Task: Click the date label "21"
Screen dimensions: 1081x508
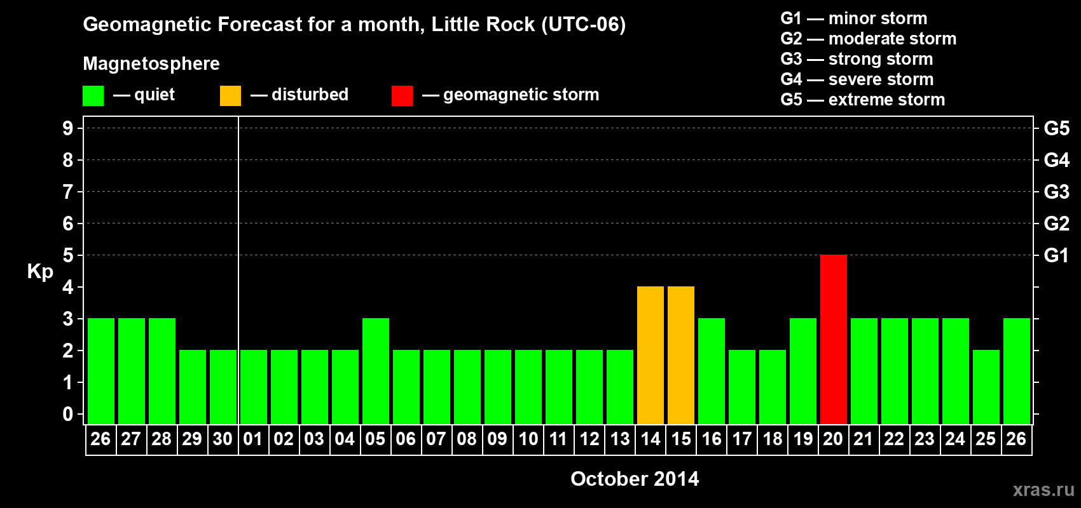Action: point(864,439)
